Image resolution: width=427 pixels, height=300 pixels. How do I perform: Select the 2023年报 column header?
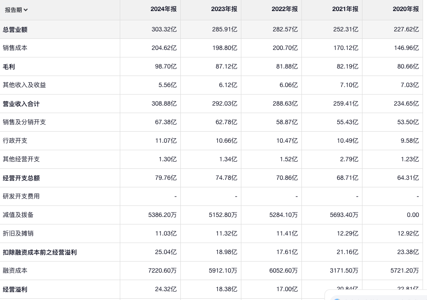[224, 9]
